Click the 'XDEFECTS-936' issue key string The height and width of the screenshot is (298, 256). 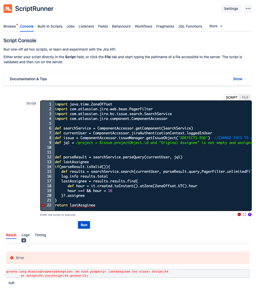193,138
